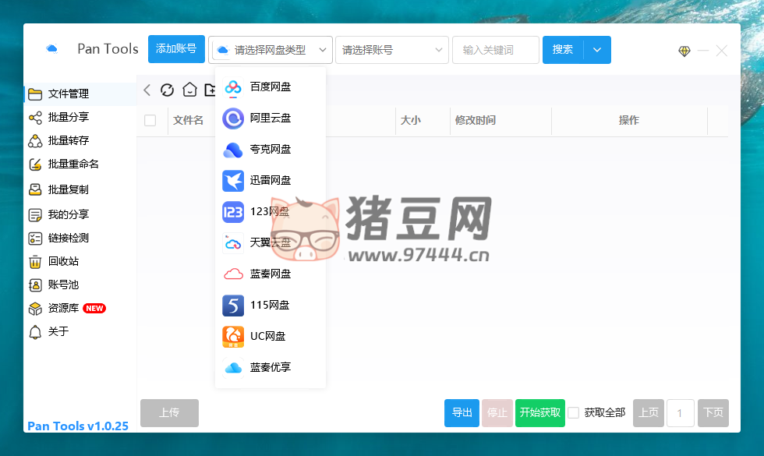Click the back arrow icon
764x456 pixels.
tap(147, 90)
